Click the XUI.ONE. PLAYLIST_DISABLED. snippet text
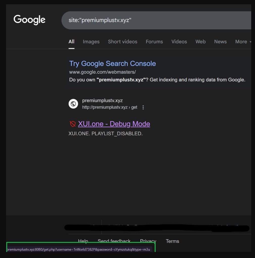This screenshot has width=255, height=258. (105, 134)
